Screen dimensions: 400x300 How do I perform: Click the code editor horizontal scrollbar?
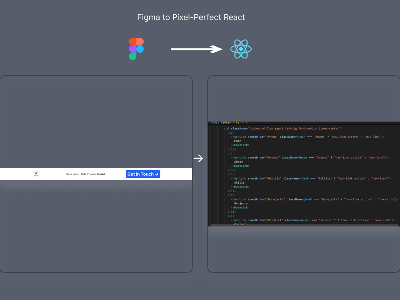tap(304, 225)
